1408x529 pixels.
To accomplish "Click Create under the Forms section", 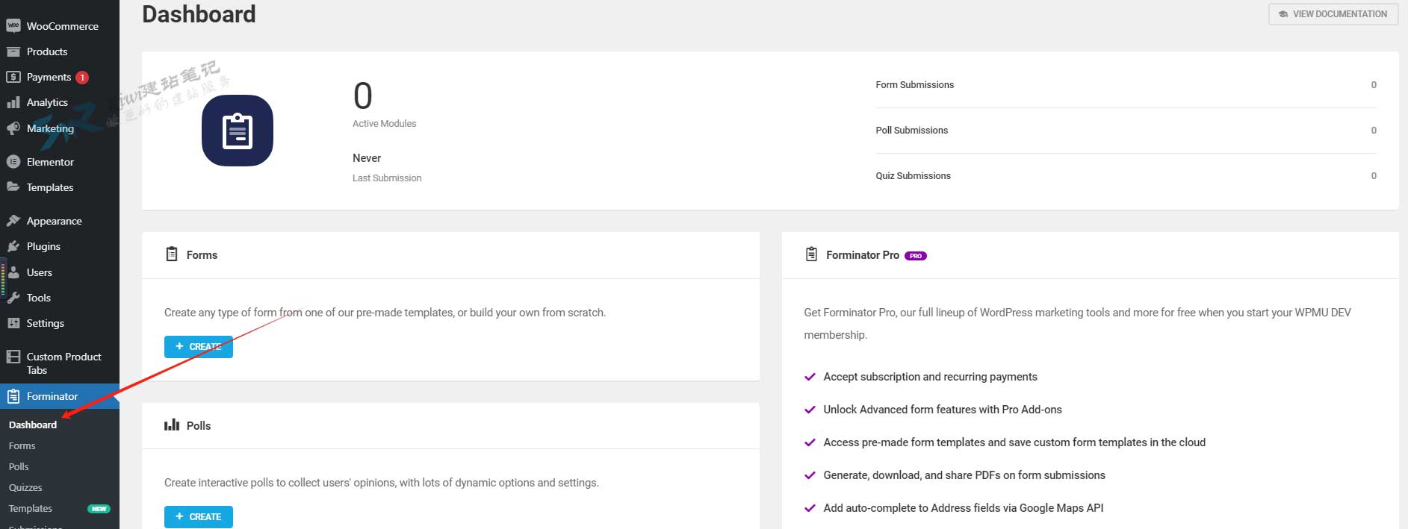I will point(199,347).
